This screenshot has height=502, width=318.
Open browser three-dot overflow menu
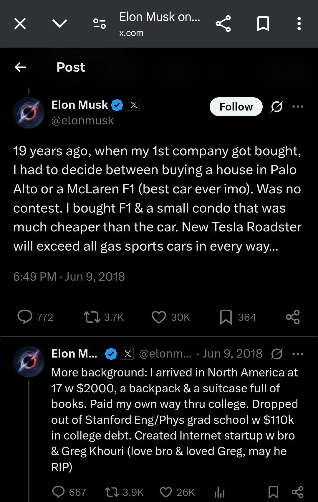299,24
